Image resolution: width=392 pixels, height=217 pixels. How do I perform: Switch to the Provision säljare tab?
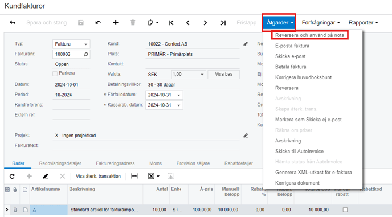click(193, 163)
